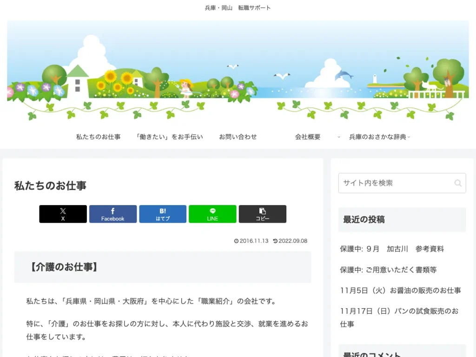Open the 兵庫・岡山 転職サポート site title
Viewport: 476px width, 357px height.
[238, 8]
